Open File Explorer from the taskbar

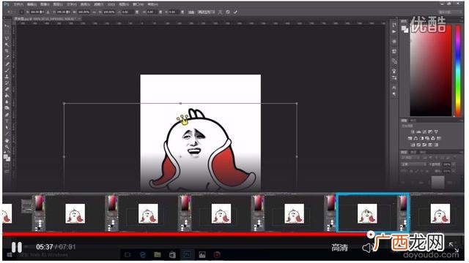coord(158,255)
